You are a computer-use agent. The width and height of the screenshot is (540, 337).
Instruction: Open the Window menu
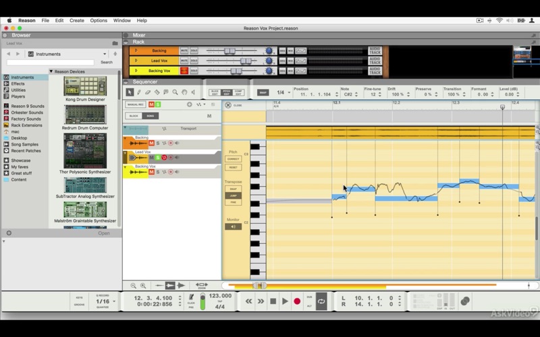(x=122, y=20)
